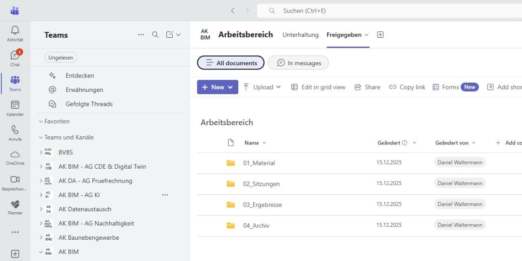
Task: Switch to the Unterhaltung tab
Action: [x=301, y=35]
